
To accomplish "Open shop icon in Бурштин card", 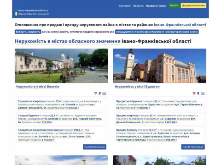I will 194,93.
